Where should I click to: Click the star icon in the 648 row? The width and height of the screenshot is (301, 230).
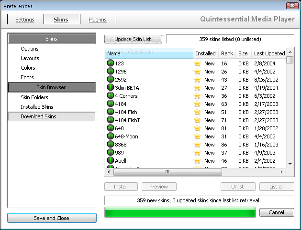[x=197, y=128]
